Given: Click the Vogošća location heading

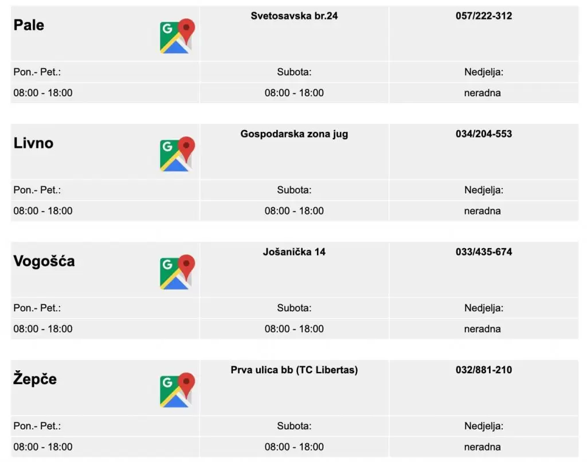Looking at the screenshot, I should click(x=44, y=261).
